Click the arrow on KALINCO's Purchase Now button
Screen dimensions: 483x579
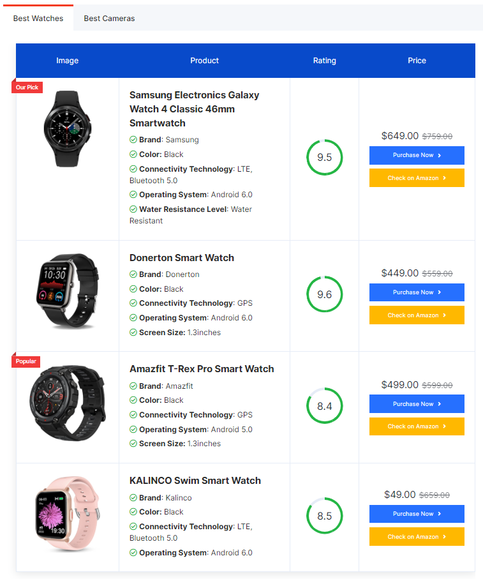pyautogui.click(x=440, y=514)
